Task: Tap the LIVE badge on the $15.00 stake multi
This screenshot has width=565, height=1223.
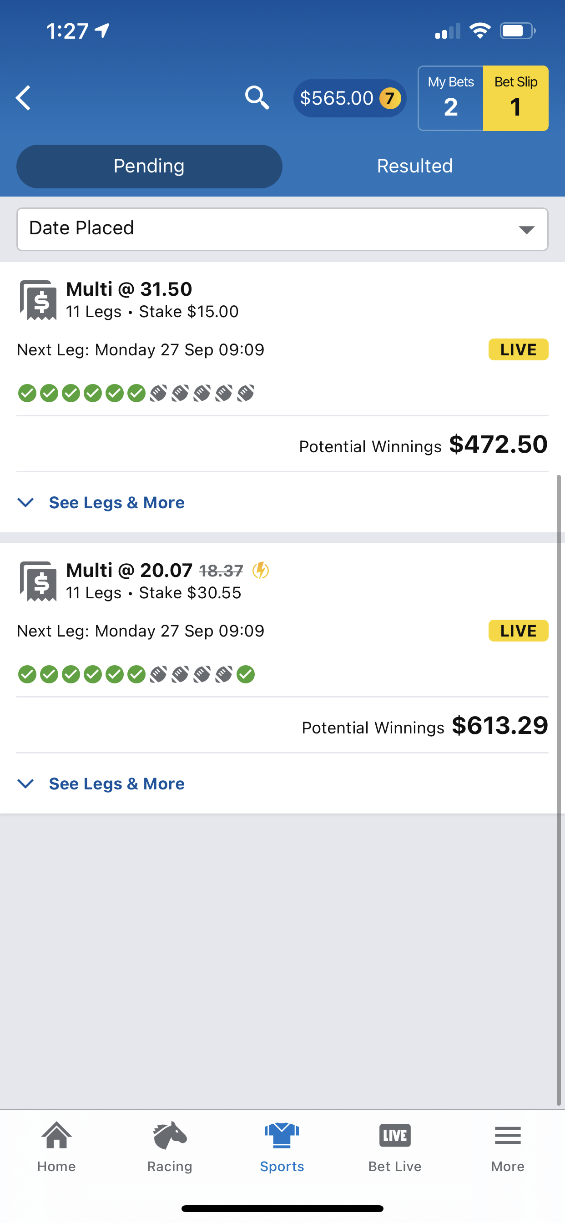Action: click(x=519, y=349)
